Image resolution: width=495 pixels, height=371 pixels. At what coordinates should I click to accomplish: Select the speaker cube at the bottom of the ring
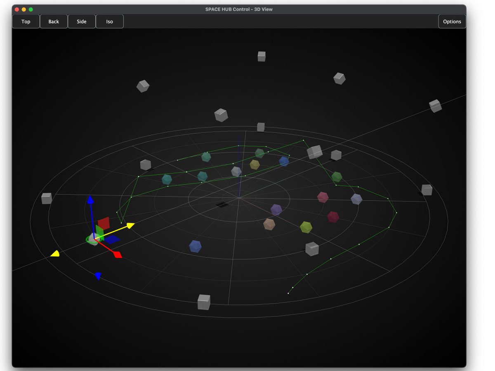[204, 302]
